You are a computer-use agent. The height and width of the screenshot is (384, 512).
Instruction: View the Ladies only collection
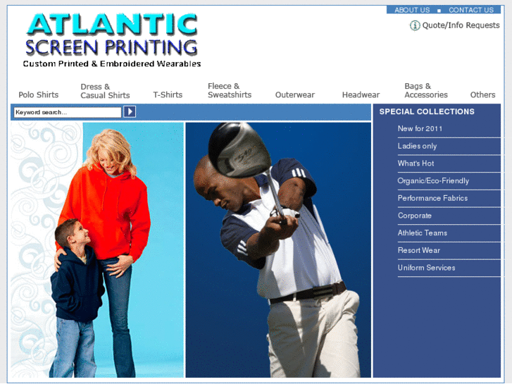[417, 146]
